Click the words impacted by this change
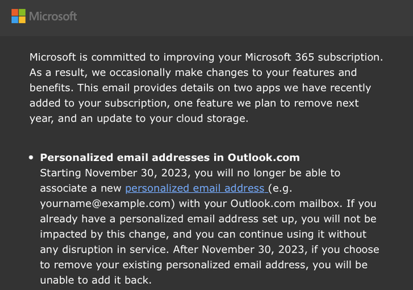Viewport: 413px width, 290px height. point(104,234)
